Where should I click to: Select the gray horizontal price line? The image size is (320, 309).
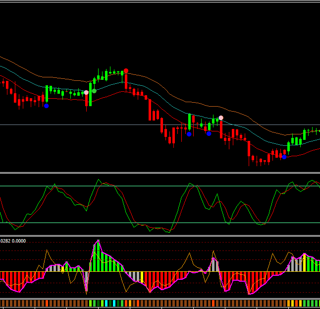click(160, 124)
